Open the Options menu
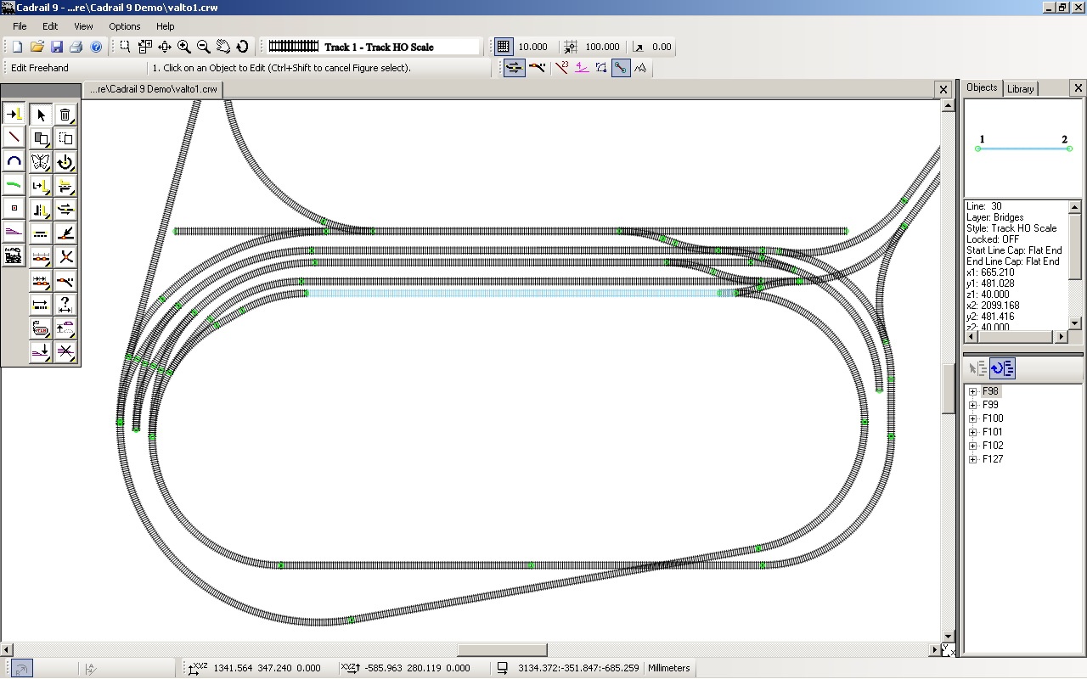 point(124,26)
